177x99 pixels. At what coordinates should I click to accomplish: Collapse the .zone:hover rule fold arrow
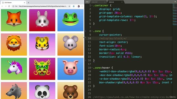[92, 68]
